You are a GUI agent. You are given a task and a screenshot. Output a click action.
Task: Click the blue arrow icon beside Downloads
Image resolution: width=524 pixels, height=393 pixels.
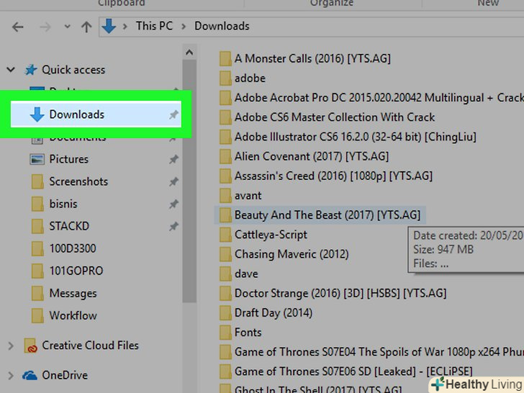click(37, 114)
